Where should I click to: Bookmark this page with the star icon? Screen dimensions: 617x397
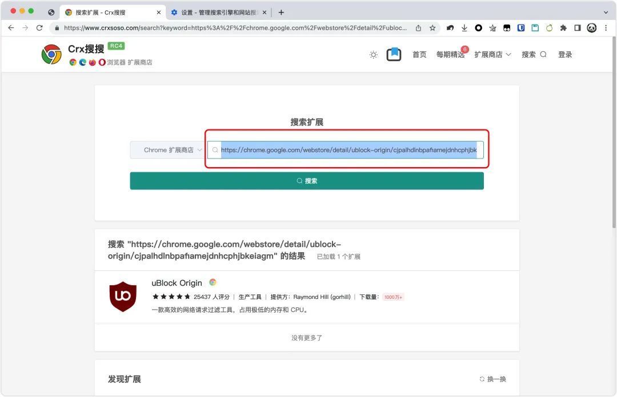[x=432, y=28]
